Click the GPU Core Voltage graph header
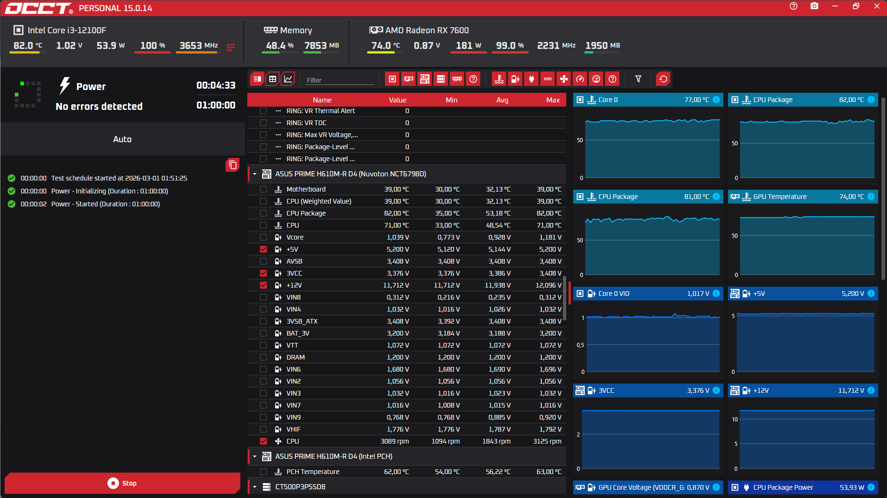The width and height of the screenshot is (887, 498). point(648,487)
